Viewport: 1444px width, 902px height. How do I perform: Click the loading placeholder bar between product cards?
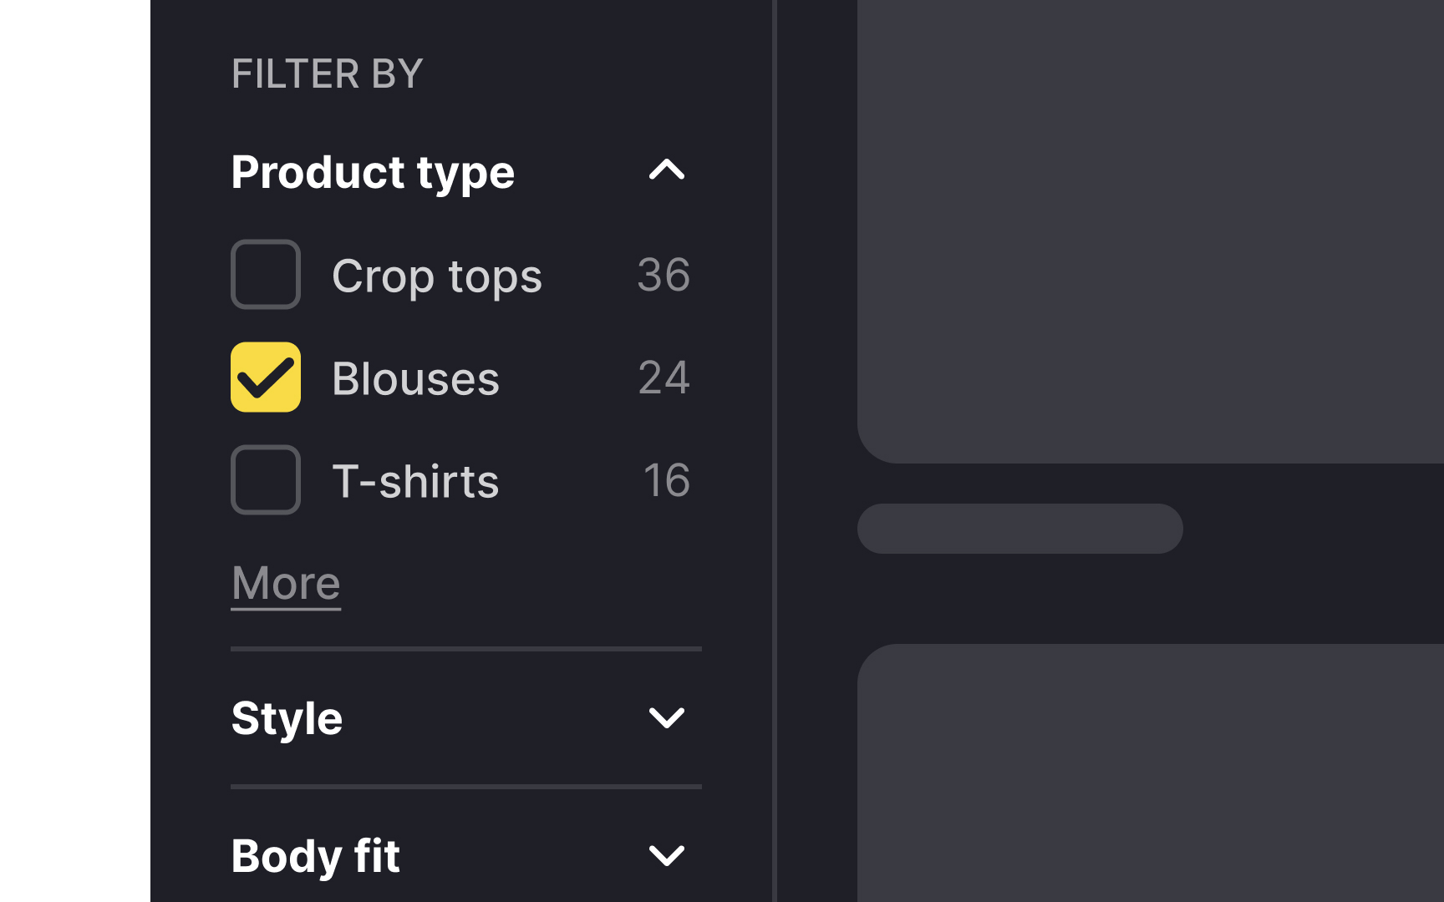(x=1019, y=528)
